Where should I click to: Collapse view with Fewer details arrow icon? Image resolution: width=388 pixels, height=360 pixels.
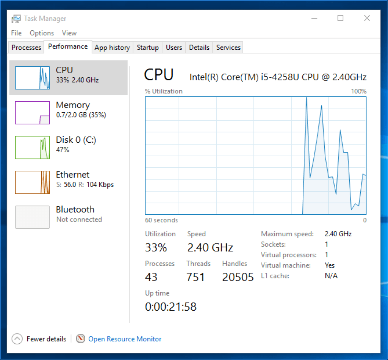click(17, 339)
